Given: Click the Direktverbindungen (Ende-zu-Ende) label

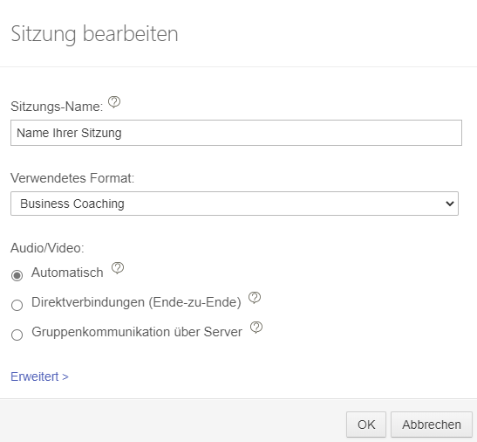Looking at the screenshot, I should (x=136, y=302).
